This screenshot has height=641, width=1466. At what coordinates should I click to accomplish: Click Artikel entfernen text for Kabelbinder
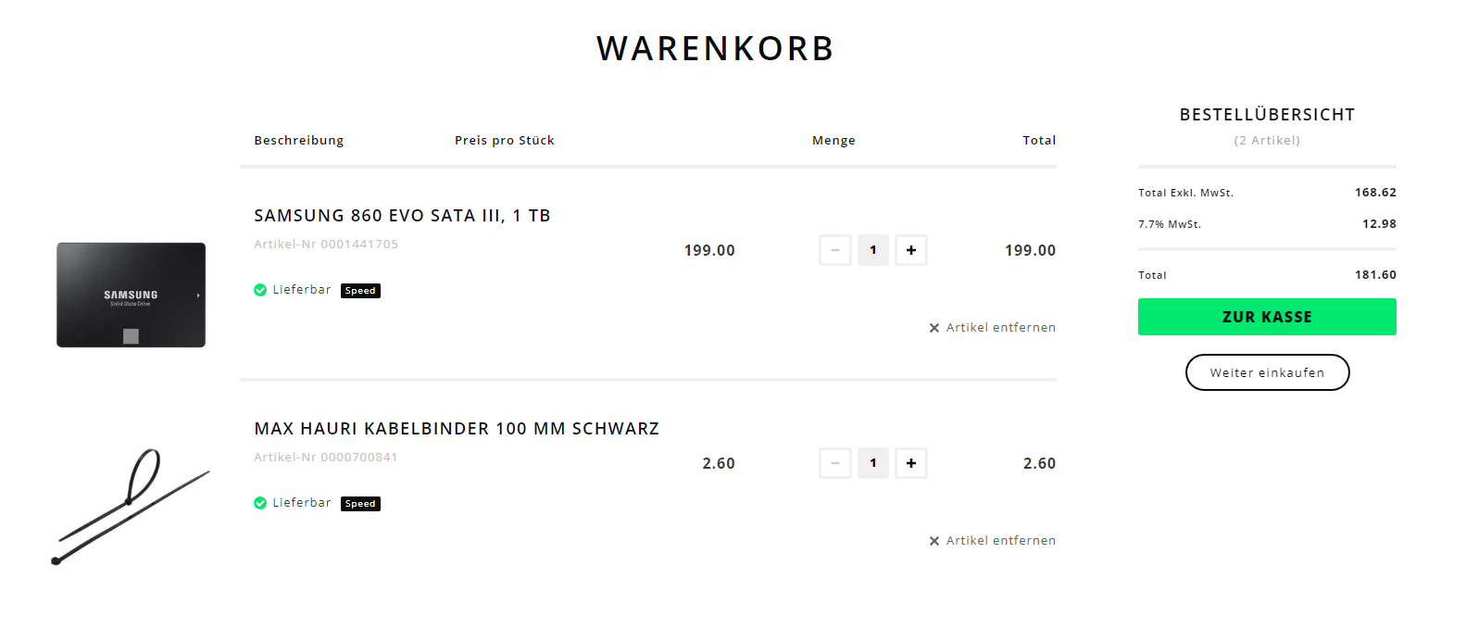pyautogui.click(x=1000, y=541)
